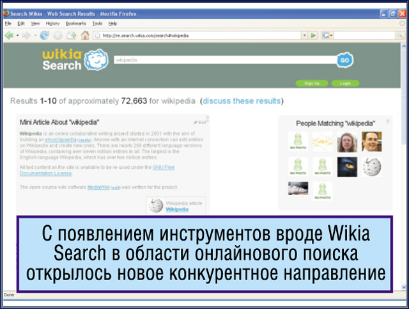
Task: Select Wikipedia puzzle globe profile picture
Action: tap(372, 166)
